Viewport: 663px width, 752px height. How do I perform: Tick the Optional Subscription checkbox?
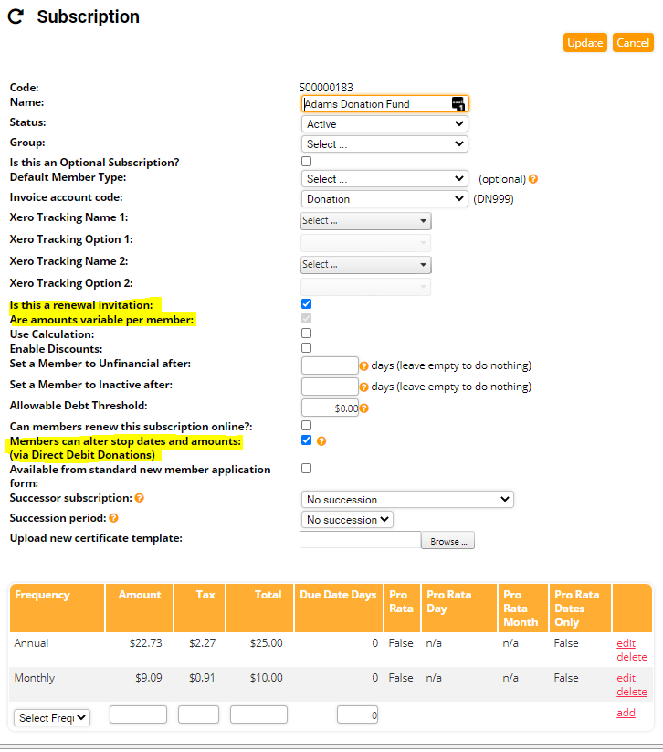tap(307, 162)
